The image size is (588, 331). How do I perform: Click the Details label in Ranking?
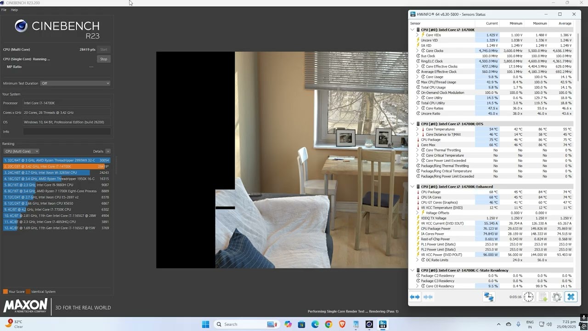point(98,151)
